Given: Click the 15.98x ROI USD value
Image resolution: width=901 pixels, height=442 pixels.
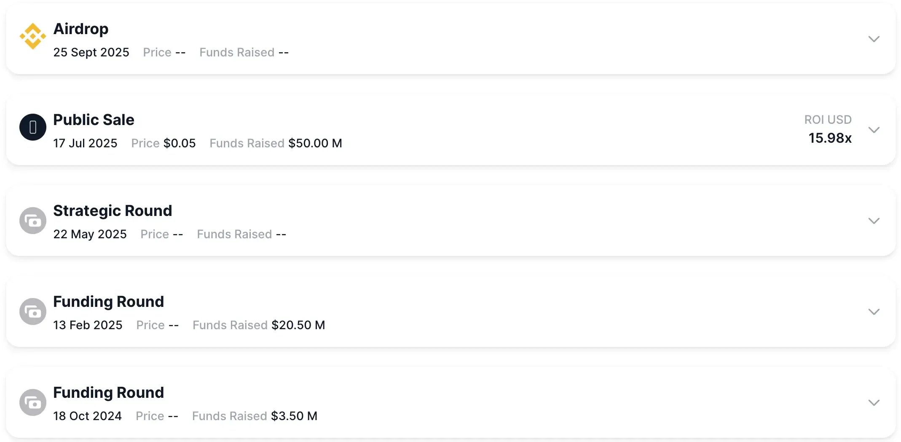Looking at the screenshot, I should (x=830, y=138).
